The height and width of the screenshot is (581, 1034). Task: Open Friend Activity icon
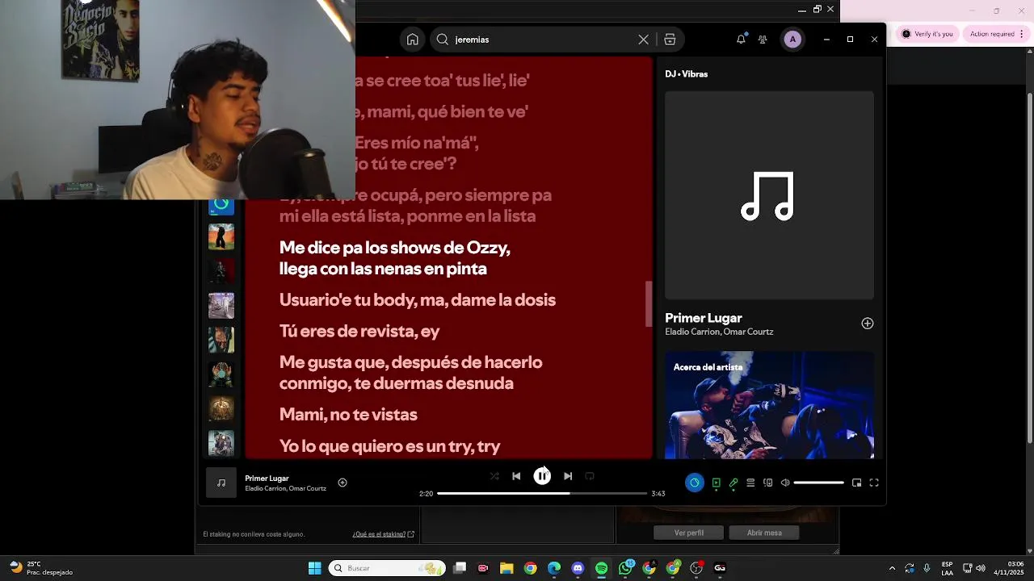[x=763, y=40]
